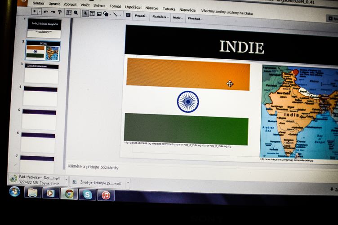
Task: Activate the paint format roller tool
Action: coord(60,13)
